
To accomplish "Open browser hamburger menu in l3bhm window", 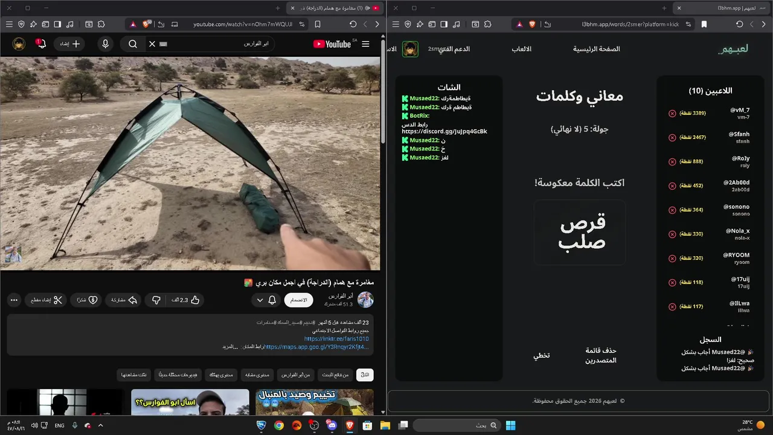I will tap(396, 24).
